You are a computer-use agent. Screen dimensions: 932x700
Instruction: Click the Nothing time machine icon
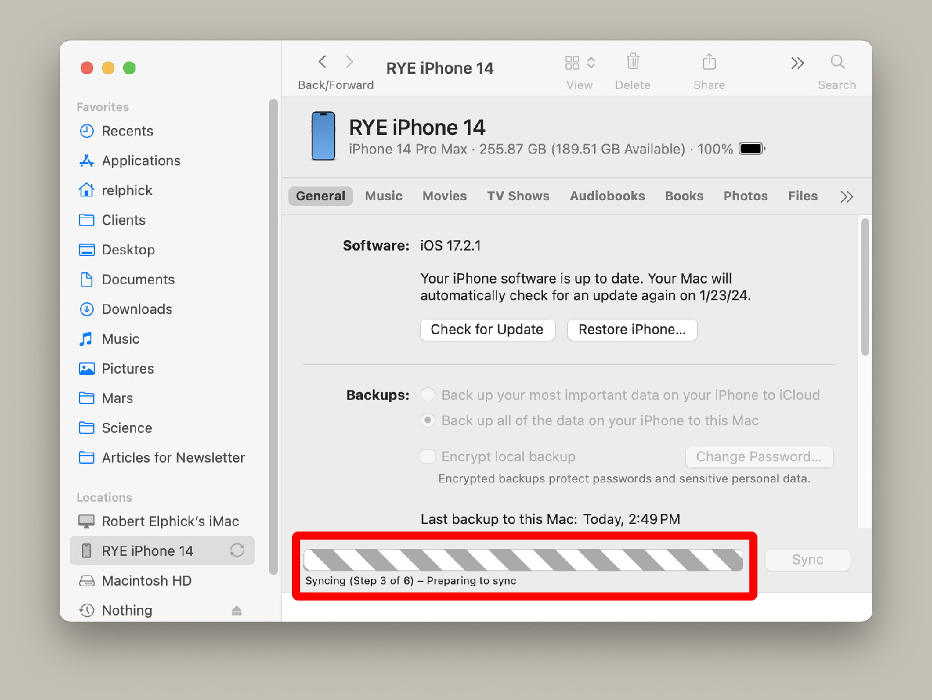(86, 610)
